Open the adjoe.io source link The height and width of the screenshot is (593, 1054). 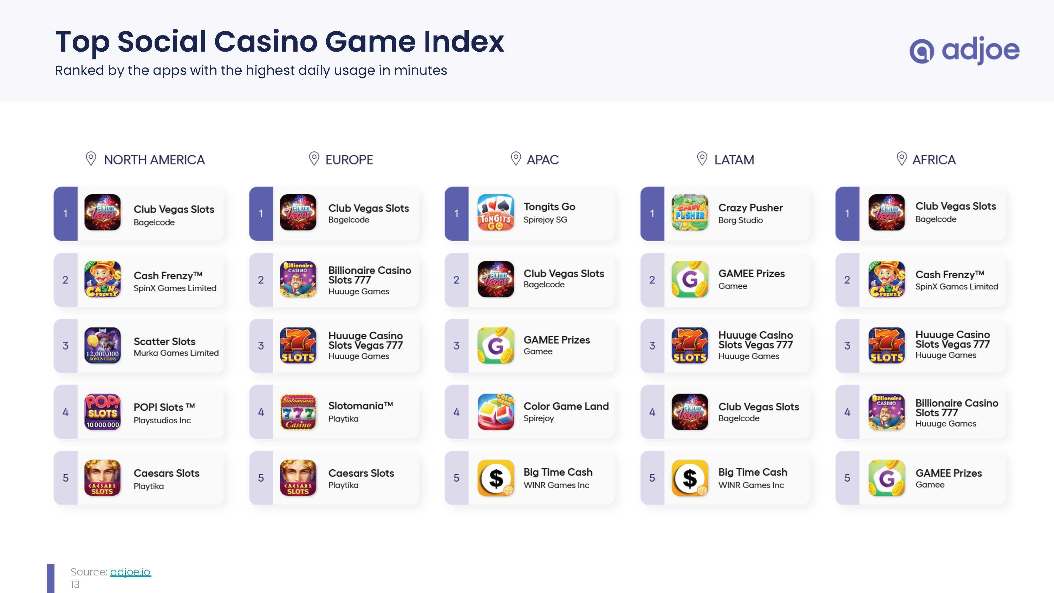131,572
